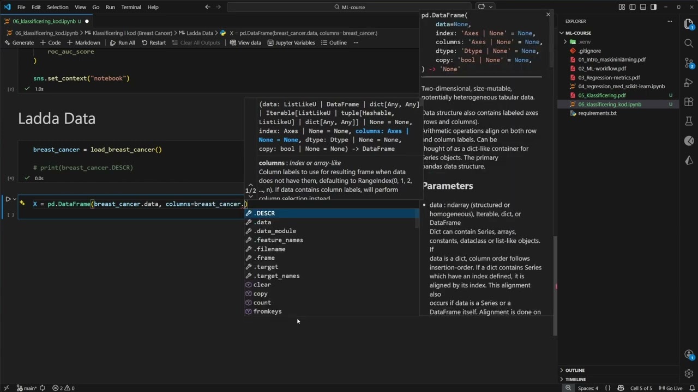
Task: Click Restart kernel button
Action: tap(153, 42)
